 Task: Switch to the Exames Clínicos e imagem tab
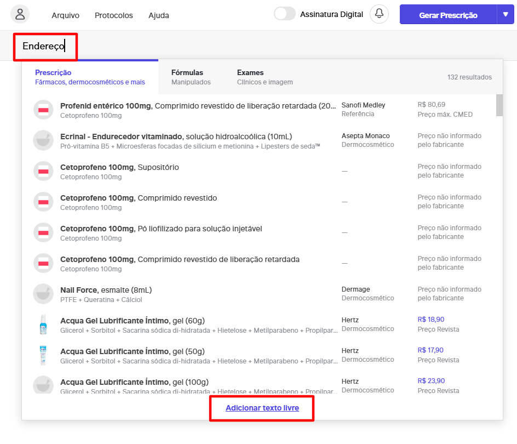[x=265, y=77]
